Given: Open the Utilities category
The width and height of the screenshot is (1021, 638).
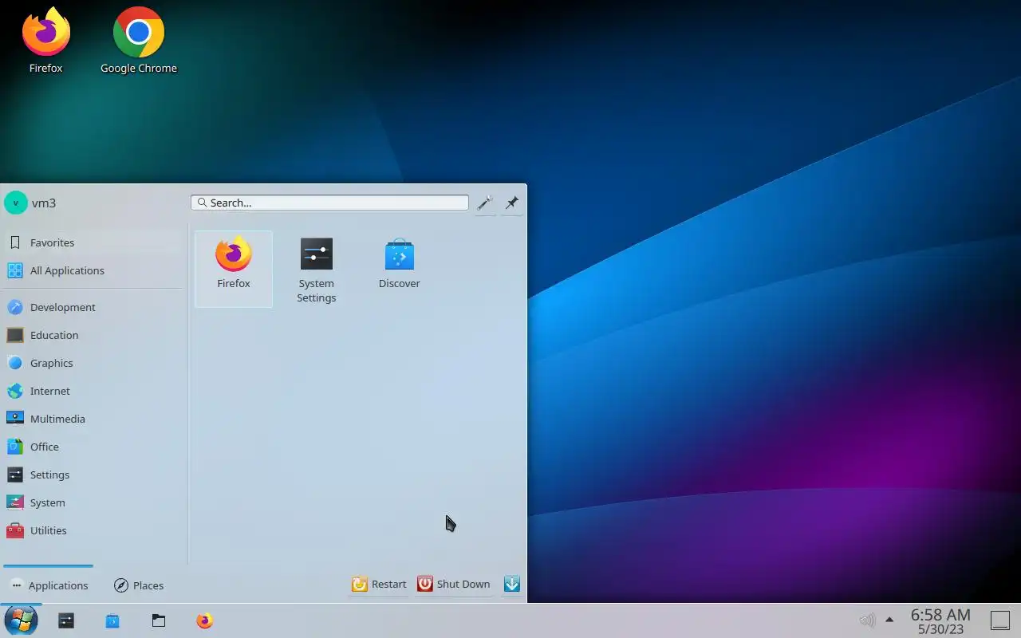Looking at the screenshot, I should click(x=93, y=530).
